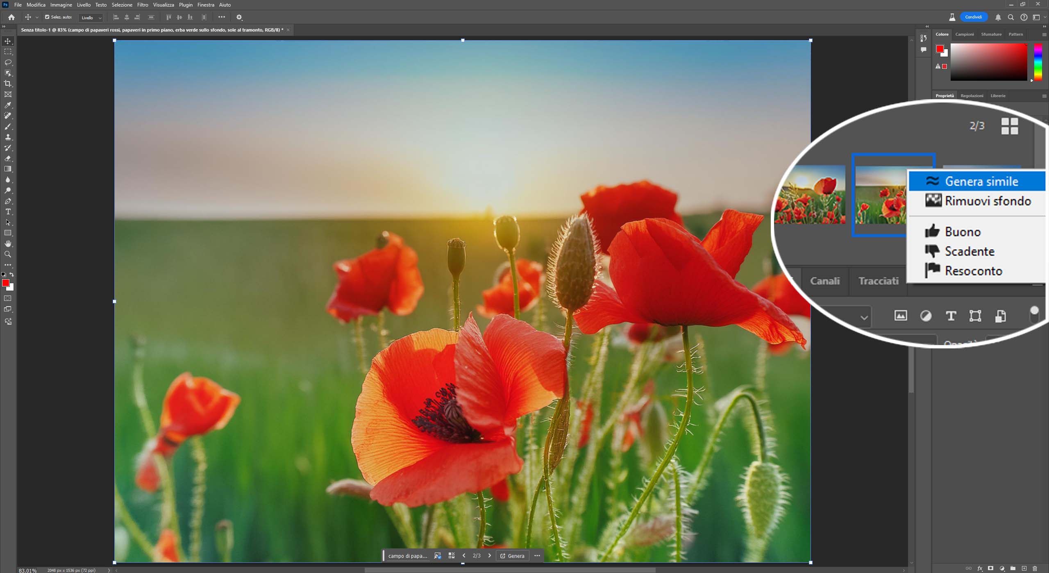Open the Livello dropdown in options bar

tap(91, 18)
